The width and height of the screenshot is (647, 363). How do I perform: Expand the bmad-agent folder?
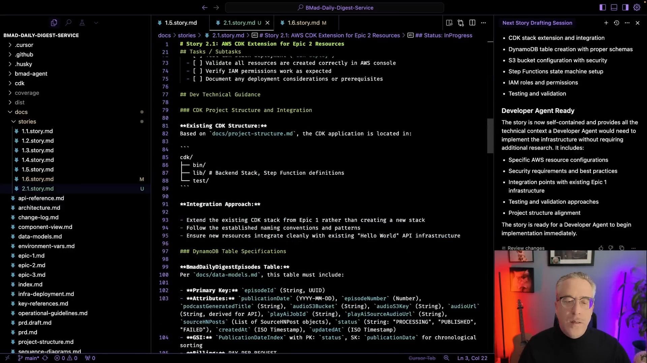point(31,74)
